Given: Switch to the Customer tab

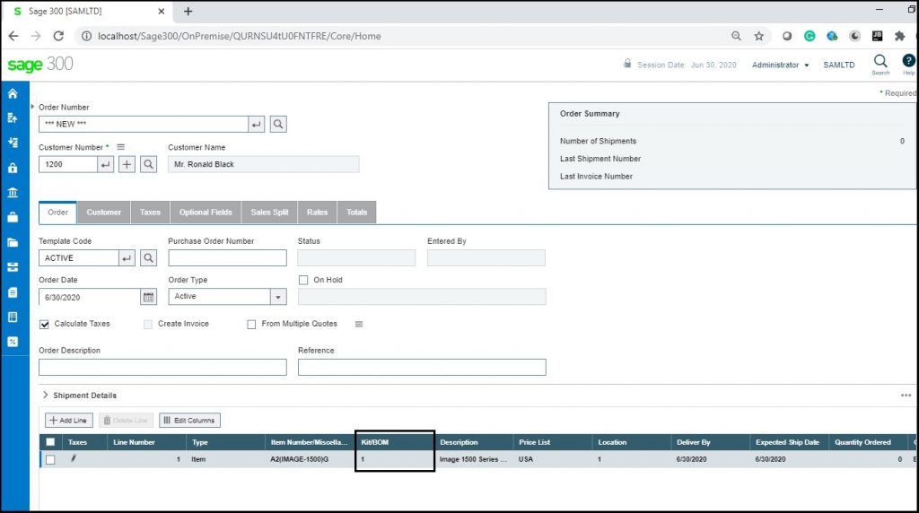Looking at the screenshot, I should tap(104, 213).
